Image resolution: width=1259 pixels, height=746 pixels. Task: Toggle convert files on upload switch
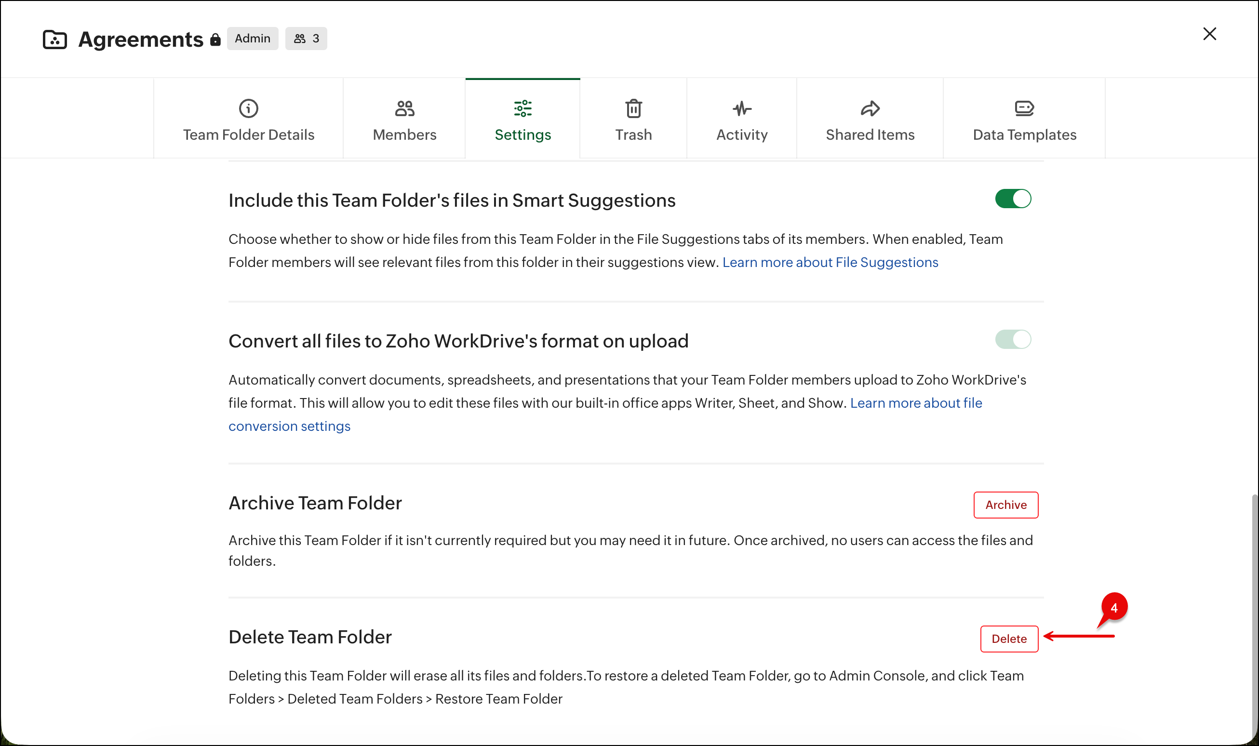pyautogui.click(x=1013, y=339)
